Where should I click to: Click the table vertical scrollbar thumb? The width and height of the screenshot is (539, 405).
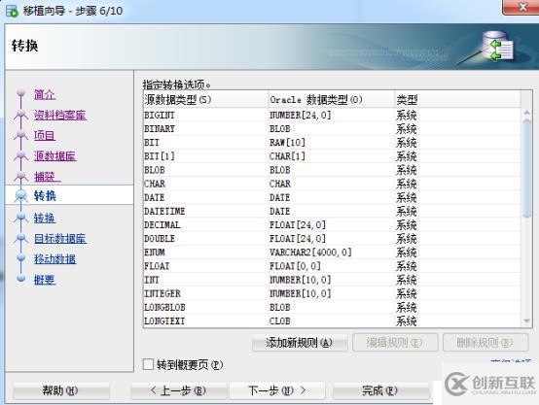point(526,168)
